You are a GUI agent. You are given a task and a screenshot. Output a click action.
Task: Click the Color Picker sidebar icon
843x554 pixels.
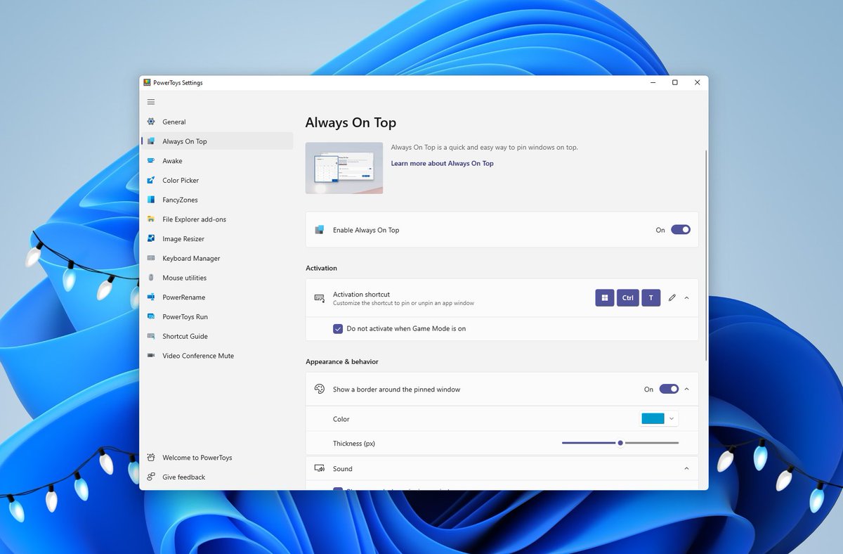pos(151,181)
